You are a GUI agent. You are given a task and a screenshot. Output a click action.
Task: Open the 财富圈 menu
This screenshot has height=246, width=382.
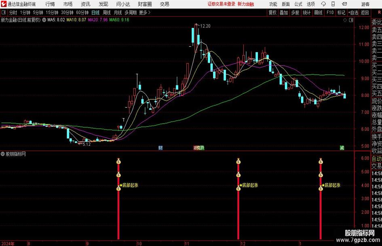pos(145,4)
